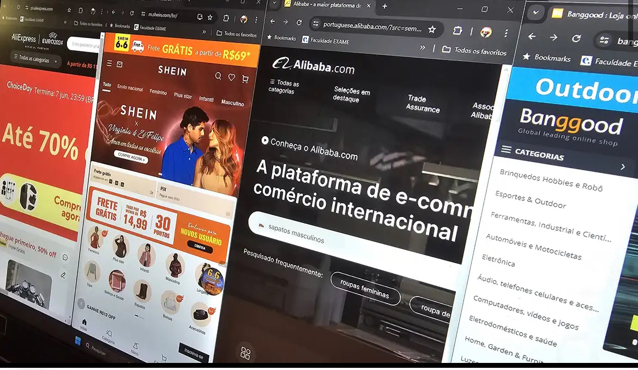Click SHEIN COMPRE AGORA banner button
This screenshot has width=638, height=370.
(x=131, y=157)
